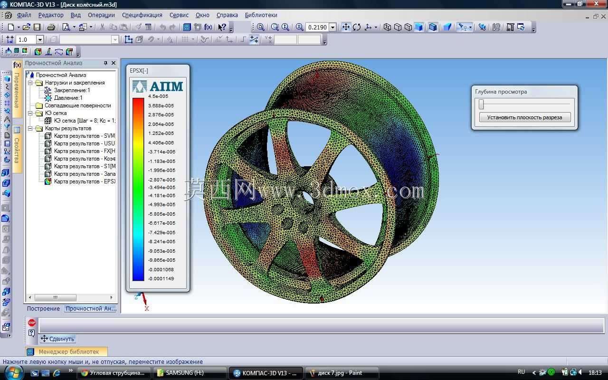Enable shaded display mode blue cube
Viewport: 608px width, 380px height.
point(419,27)
